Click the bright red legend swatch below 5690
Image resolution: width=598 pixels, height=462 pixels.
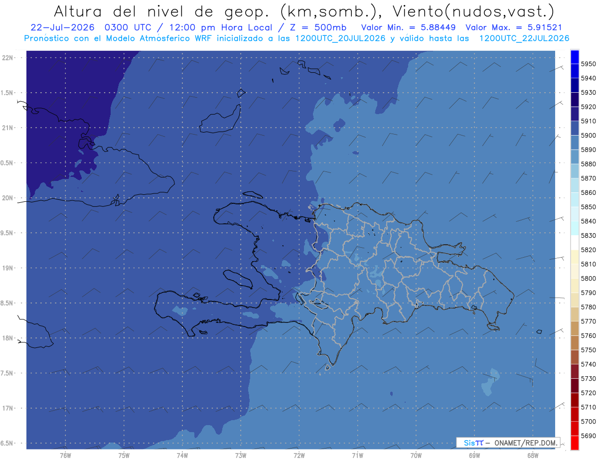click(x=575, y=443)
